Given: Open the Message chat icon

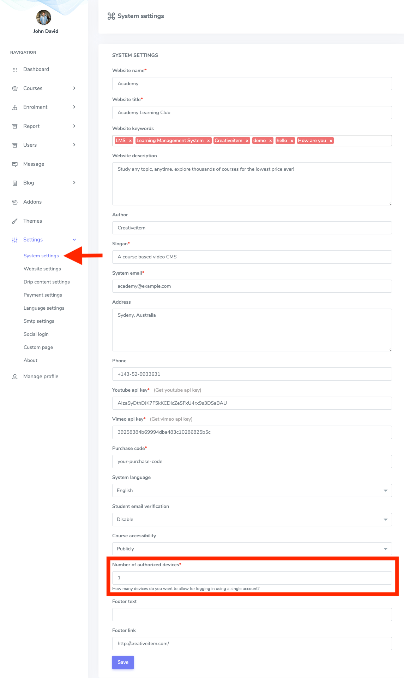Looking at the screenshot, I should [15, 164].
